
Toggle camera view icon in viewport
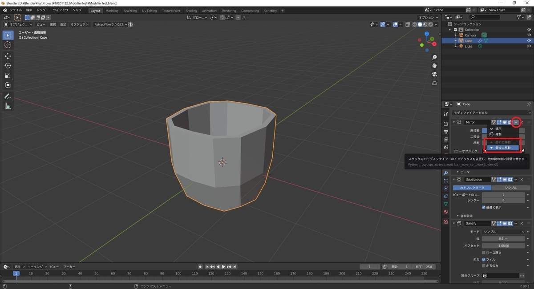pyautogui.click(x=435, y=74)
